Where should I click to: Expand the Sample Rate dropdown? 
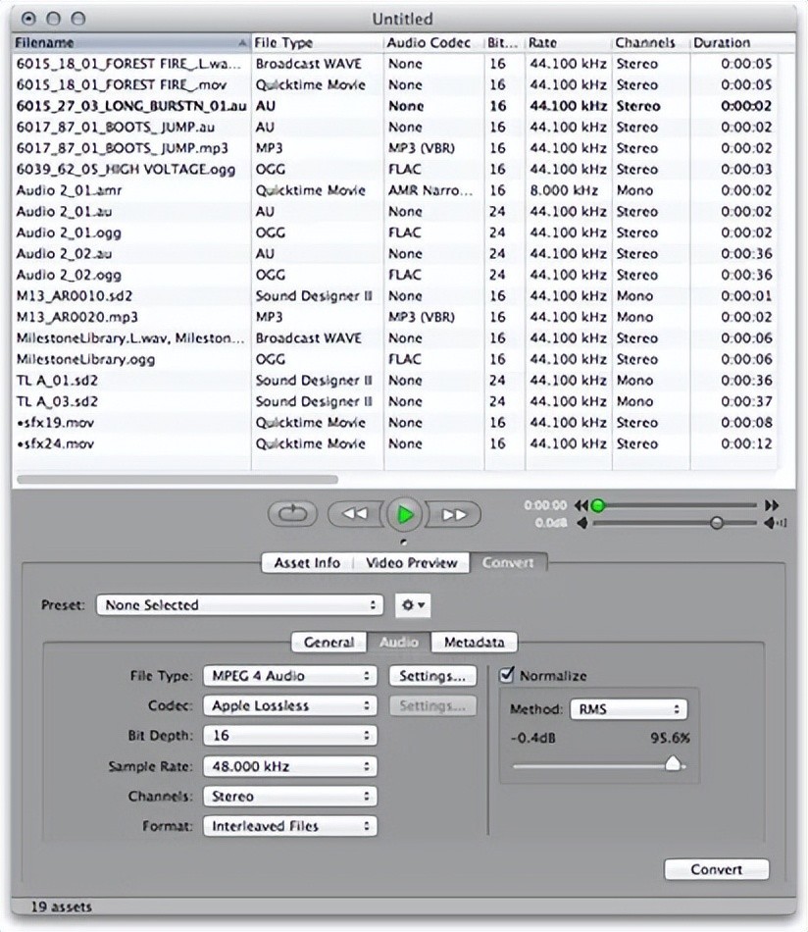pos(289,766)
